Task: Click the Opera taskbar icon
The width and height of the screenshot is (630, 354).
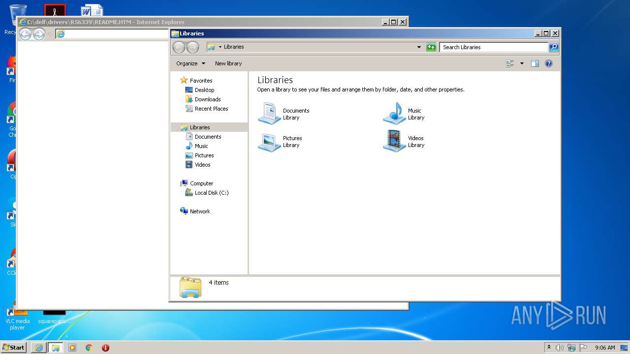Action: click(105, 348)
